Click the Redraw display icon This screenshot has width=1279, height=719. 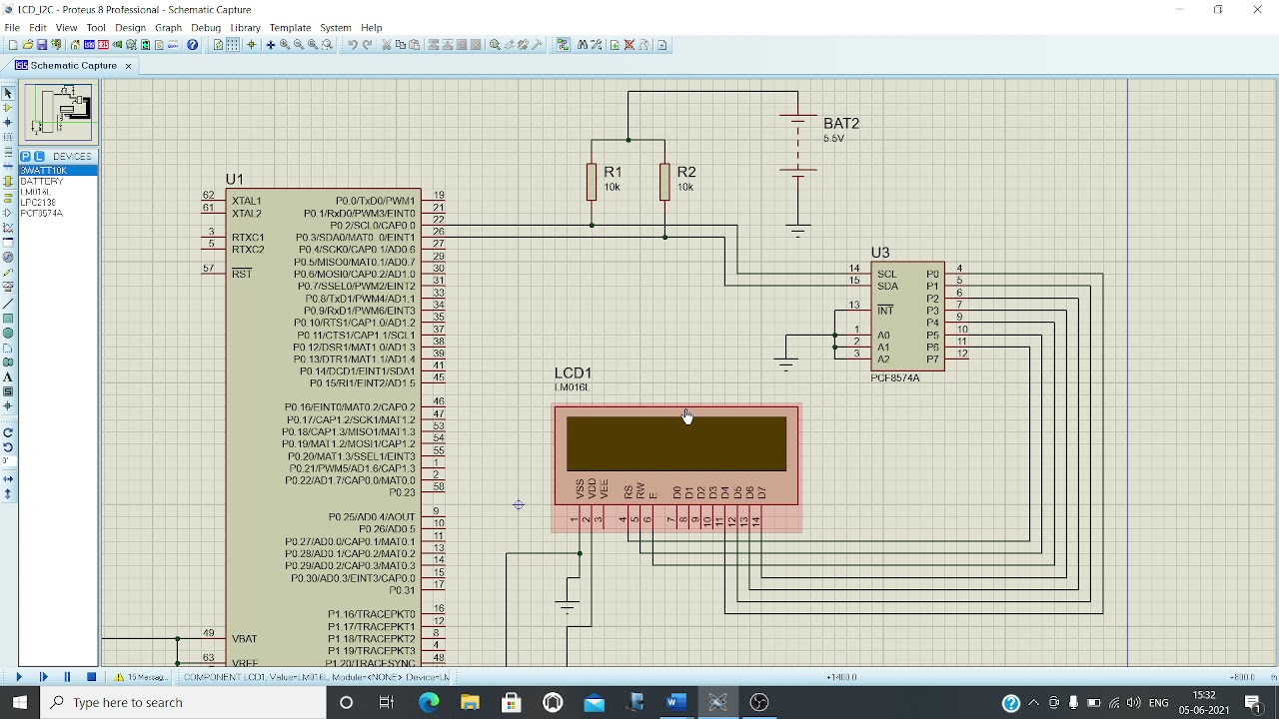218,45
